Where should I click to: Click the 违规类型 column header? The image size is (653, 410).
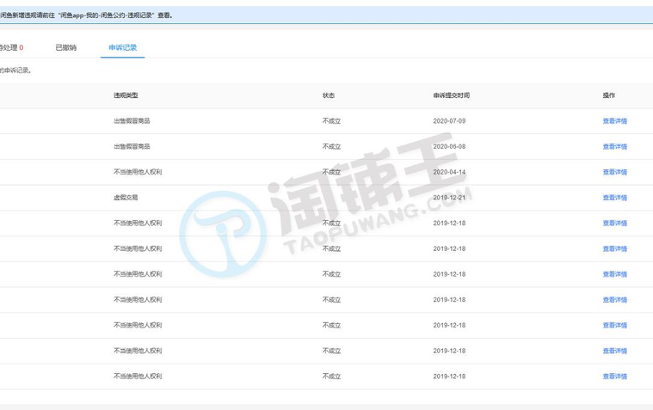pyautogui.click(x=126, y=95)
